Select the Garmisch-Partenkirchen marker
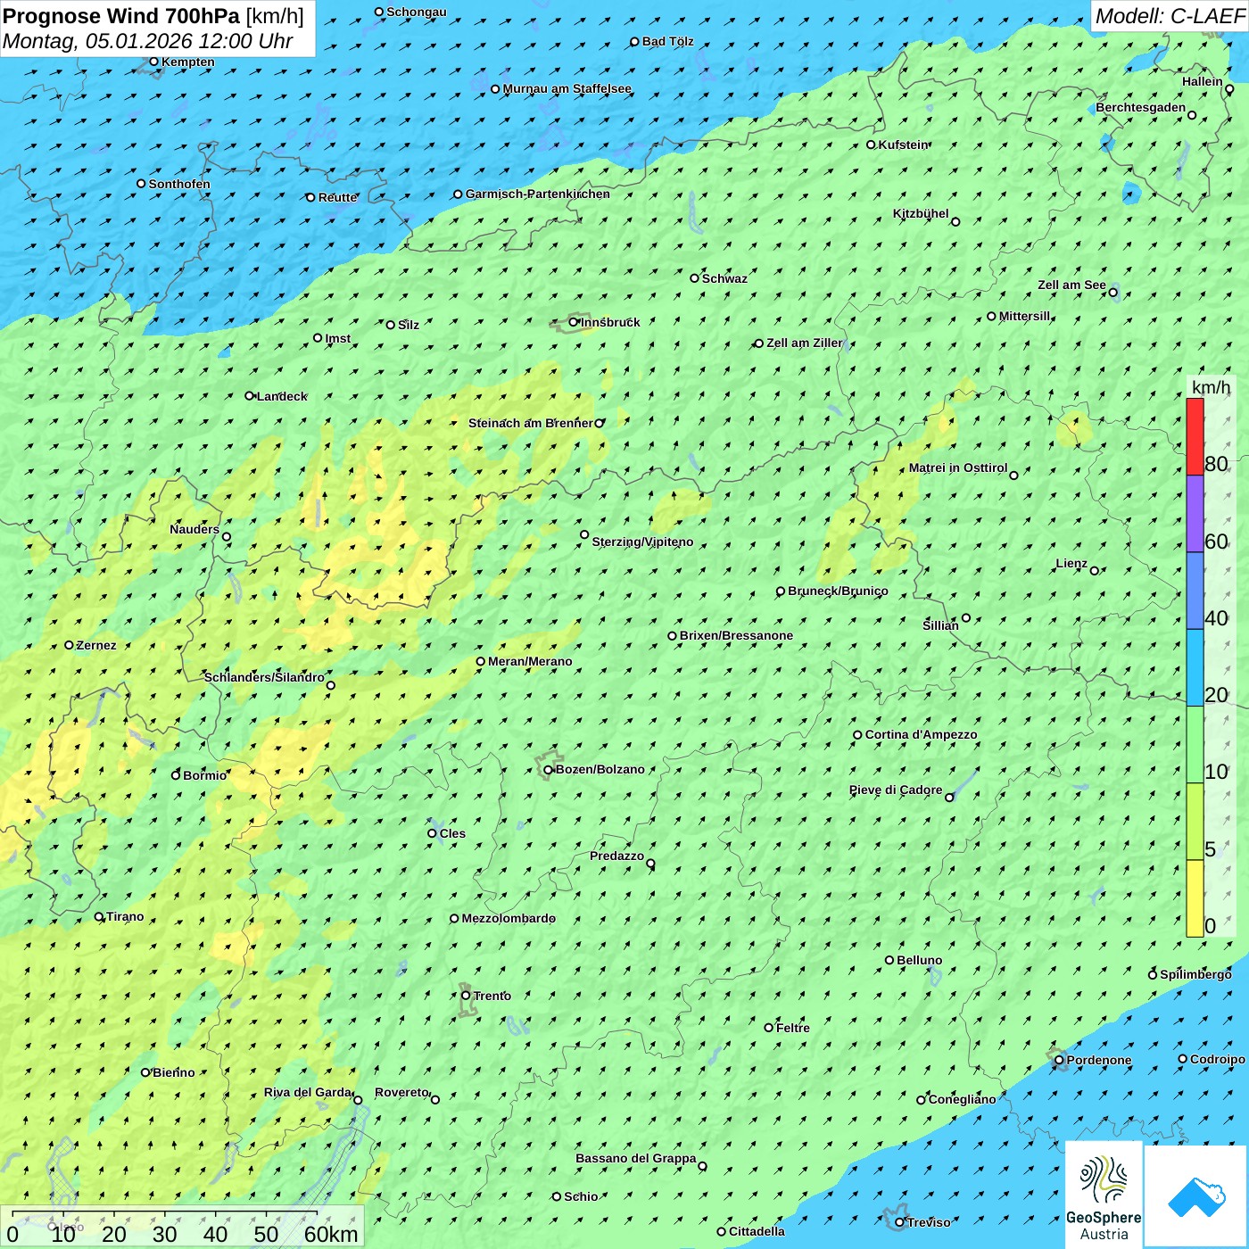The width and height of the screenshot is (1249, 1249). (x=458, y=194)
